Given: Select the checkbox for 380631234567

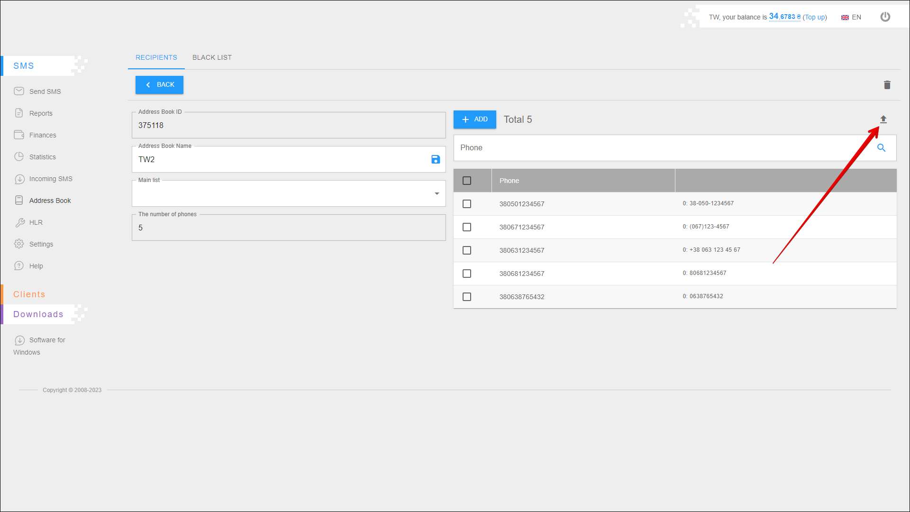Looking at the screenshot, I should pos(467,250).
